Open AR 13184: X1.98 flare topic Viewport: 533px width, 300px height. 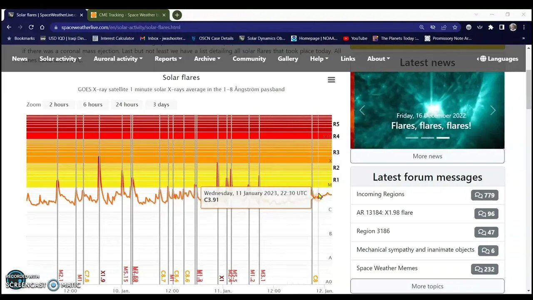pyautogui.click(x=385, y=212)
